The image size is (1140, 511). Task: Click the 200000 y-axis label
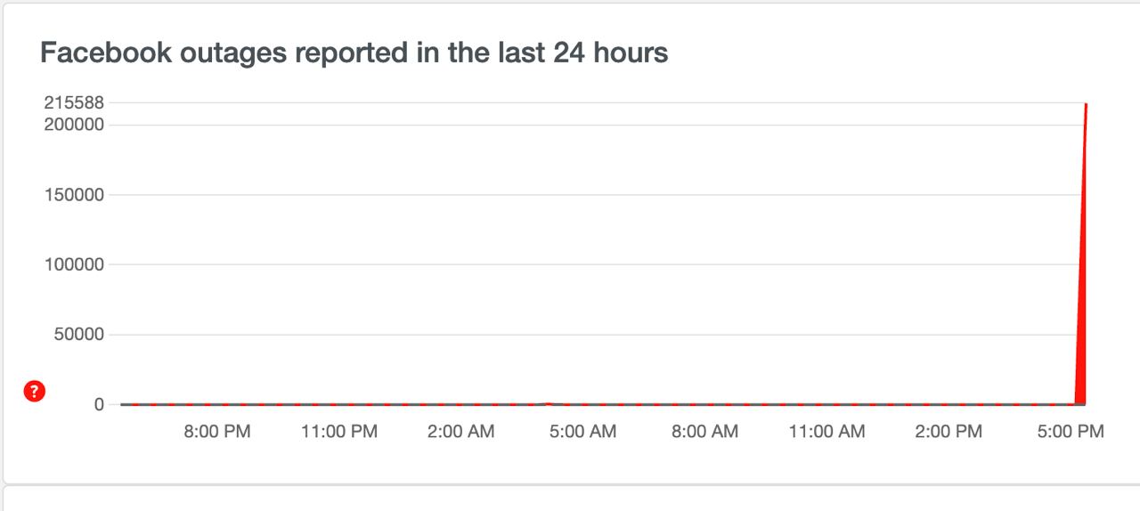tap(74, 125)
